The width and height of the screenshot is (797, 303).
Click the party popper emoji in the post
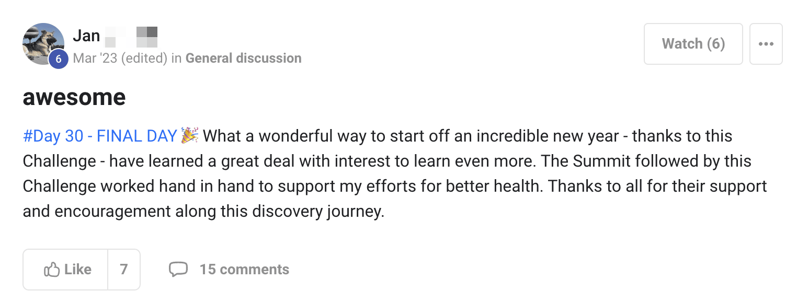(189, 136)
